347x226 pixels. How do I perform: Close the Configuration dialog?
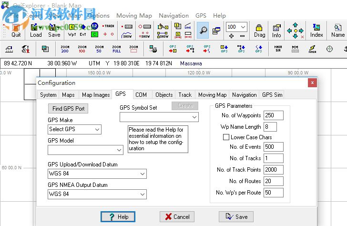pyautogui.click(x=312, y=83)
